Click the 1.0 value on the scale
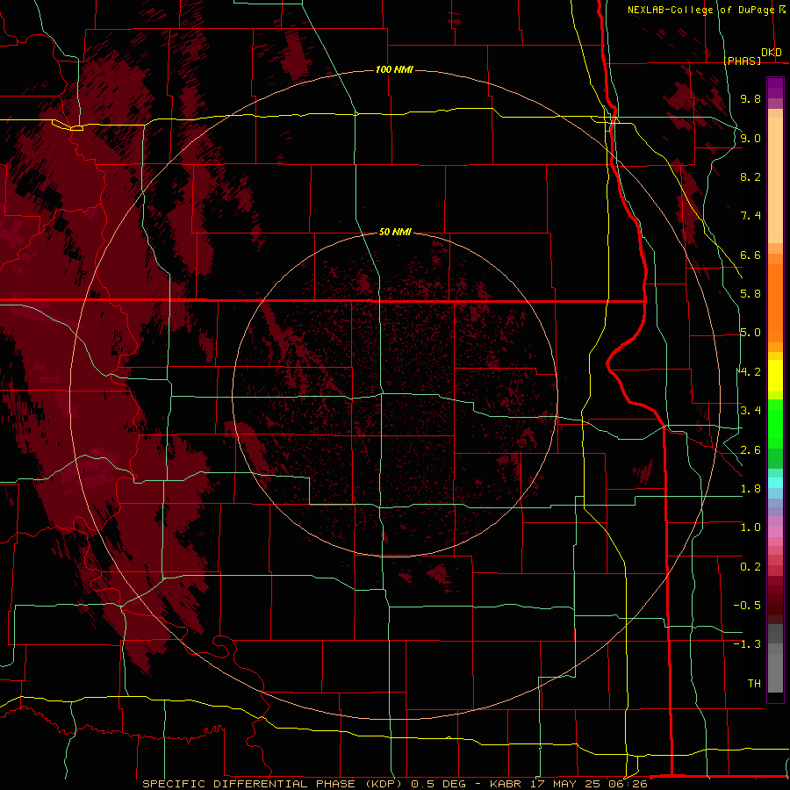 750,528
